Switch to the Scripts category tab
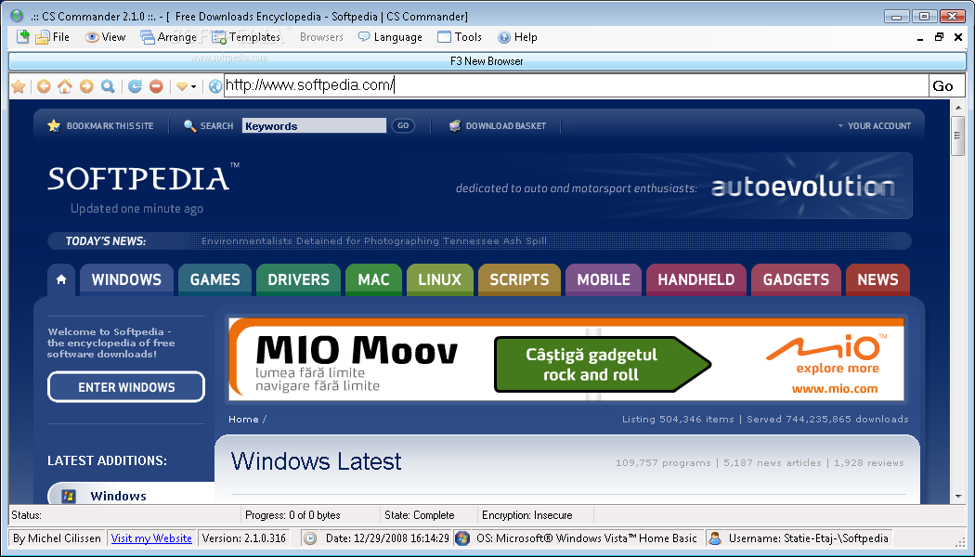The image size is (975, 557). coord(519,279)
